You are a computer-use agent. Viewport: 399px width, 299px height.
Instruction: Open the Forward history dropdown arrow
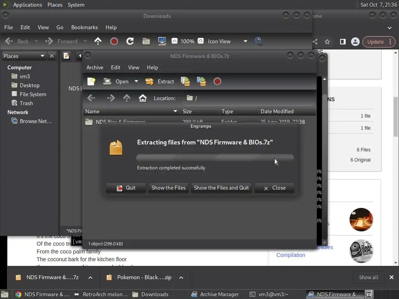(x=85, y=41)
